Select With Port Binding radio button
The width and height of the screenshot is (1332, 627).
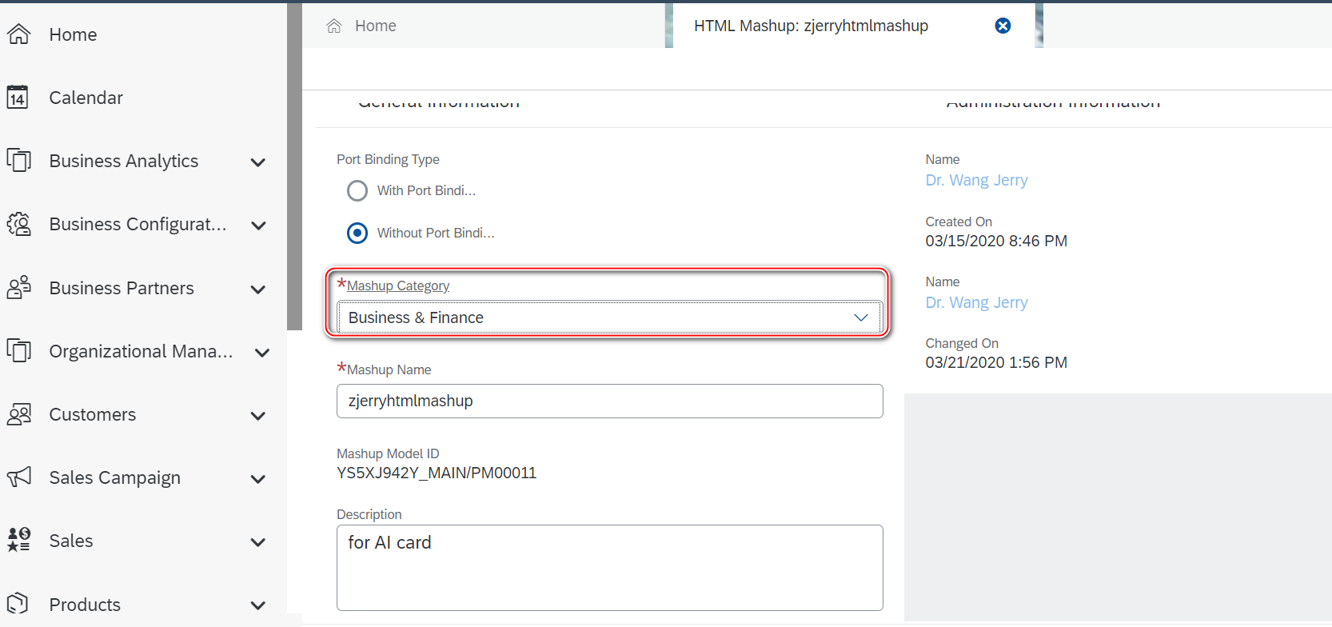357,190
